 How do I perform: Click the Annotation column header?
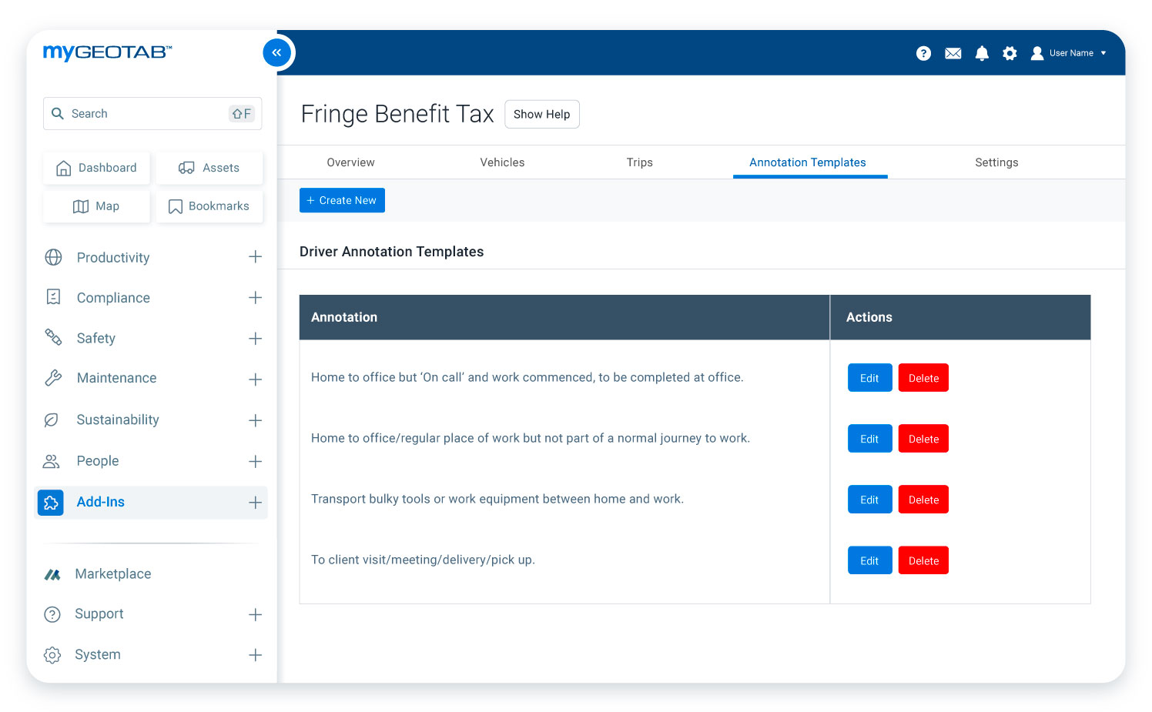[564, 317]
